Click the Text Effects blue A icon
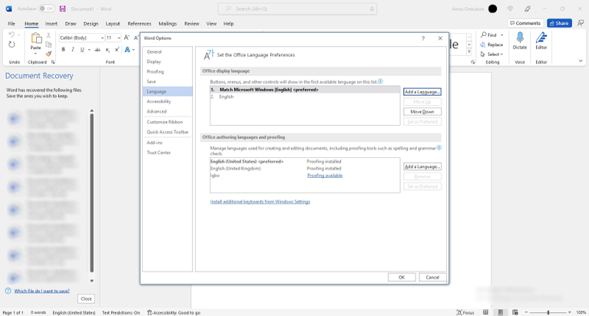Viewport: 589px width, 316px height. [127, 50]
